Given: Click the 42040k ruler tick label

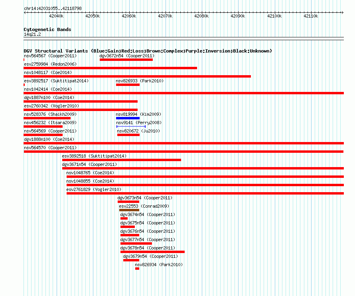Looking at the screenshot, I should pyautogui.click(x=56, y=16).
